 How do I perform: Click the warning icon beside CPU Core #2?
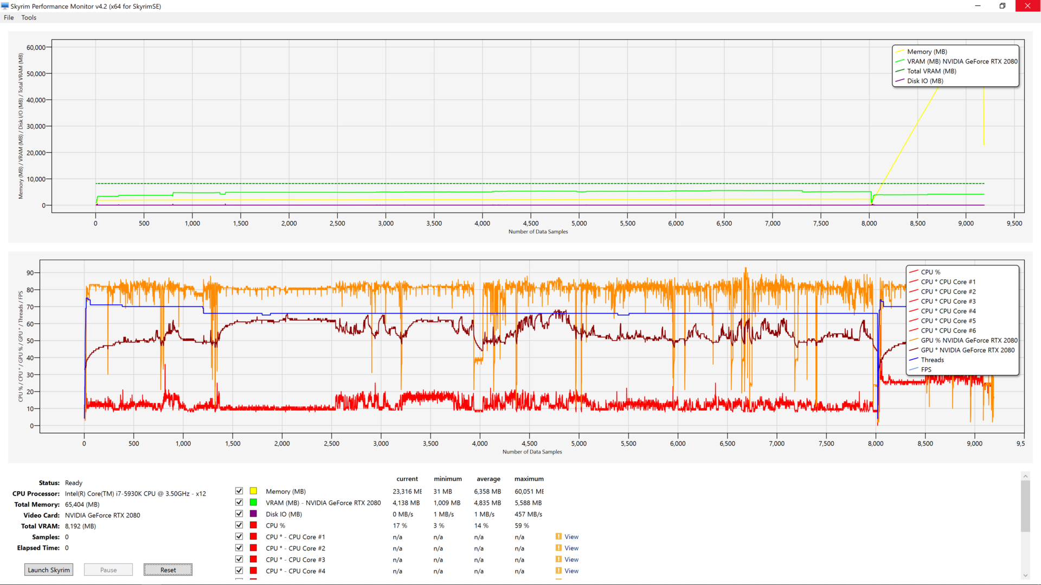(x=558, y=548)
